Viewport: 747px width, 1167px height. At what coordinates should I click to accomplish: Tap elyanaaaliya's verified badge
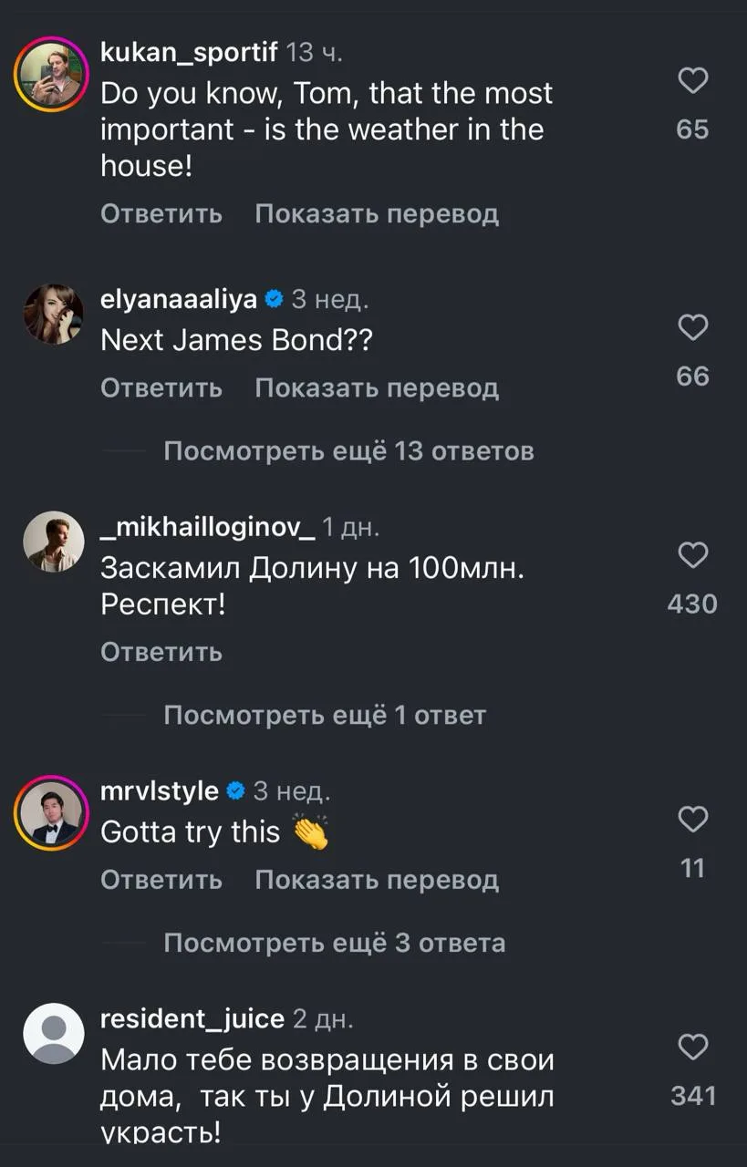(273, 298)
